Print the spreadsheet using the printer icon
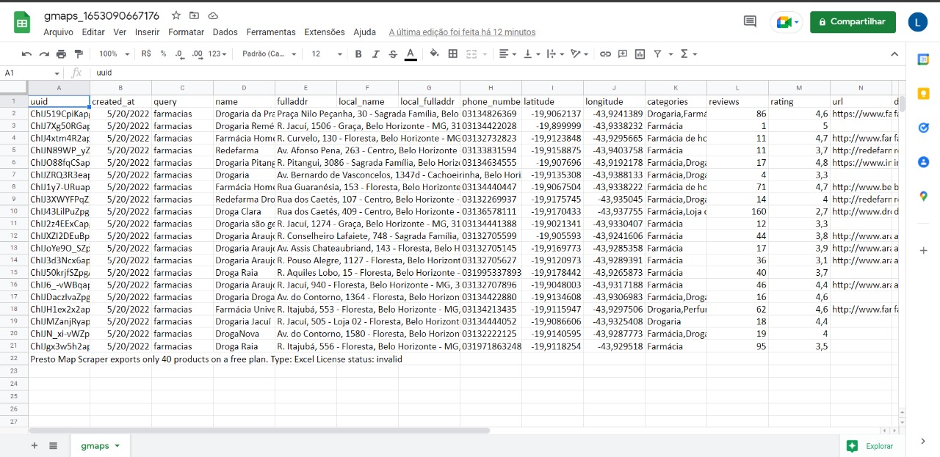940x457 pixels. [x=61, y=54]
